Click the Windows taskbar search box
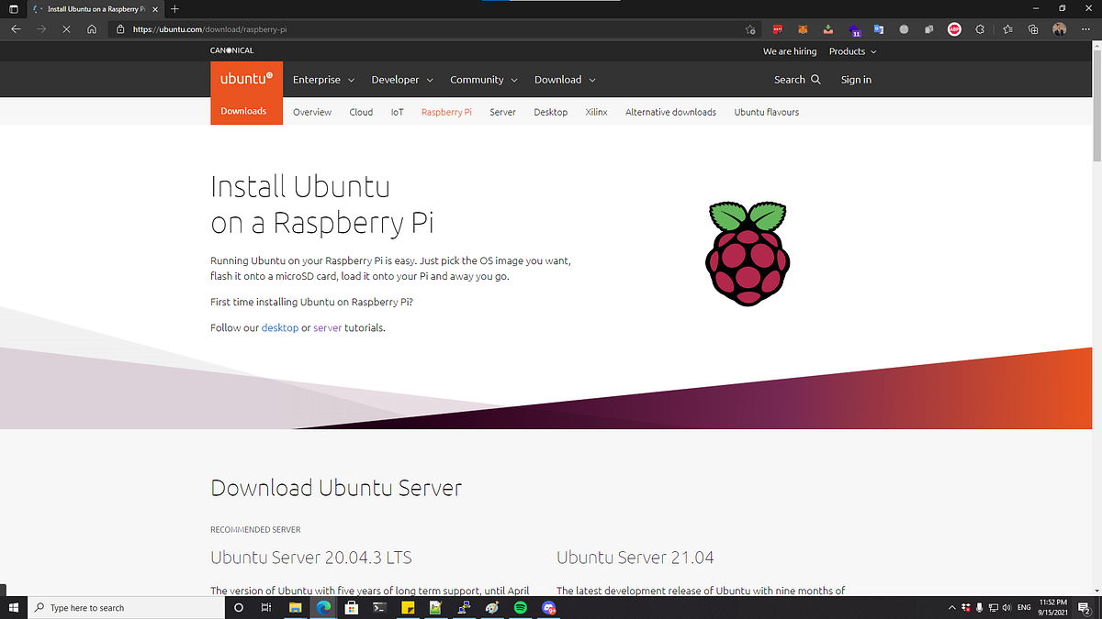The image size is (1102, 619). (x=126, y=607)
